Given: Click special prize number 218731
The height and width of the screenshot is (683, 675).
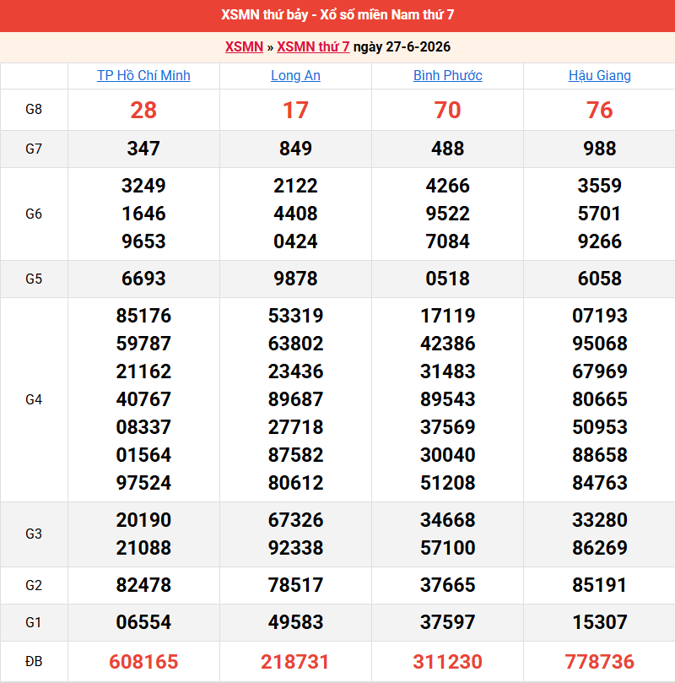Looking at the screenshot, I should tap(295, 662).
